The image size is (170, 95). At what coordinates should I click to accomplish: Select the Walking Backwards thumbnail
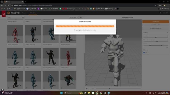click(x=33, y=34)
